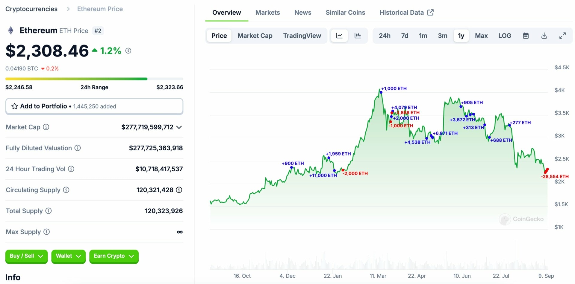Open the Buy / Sell dropdown
The height and width of the screenshot is (284, 575).
(26, 256)
